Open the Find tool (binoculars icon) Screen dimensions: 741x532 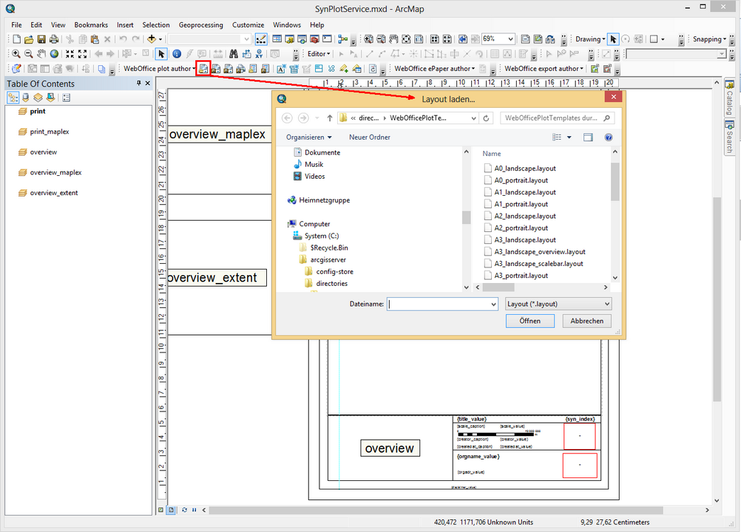pyautogui.click(x=234, y=52)
